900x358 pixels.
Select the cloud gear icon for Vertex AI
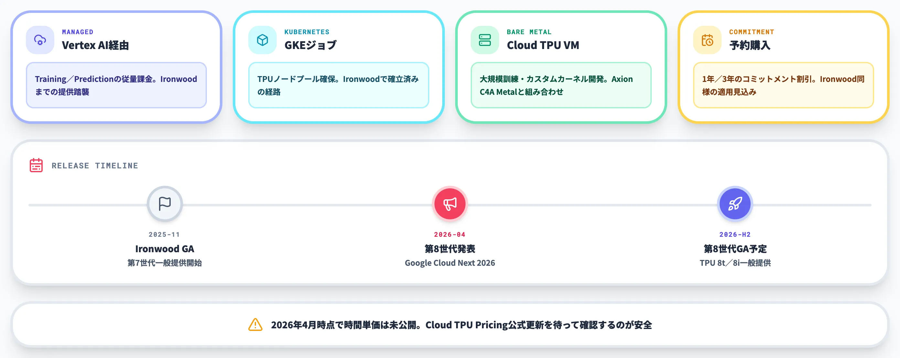[x=40, y=40]
